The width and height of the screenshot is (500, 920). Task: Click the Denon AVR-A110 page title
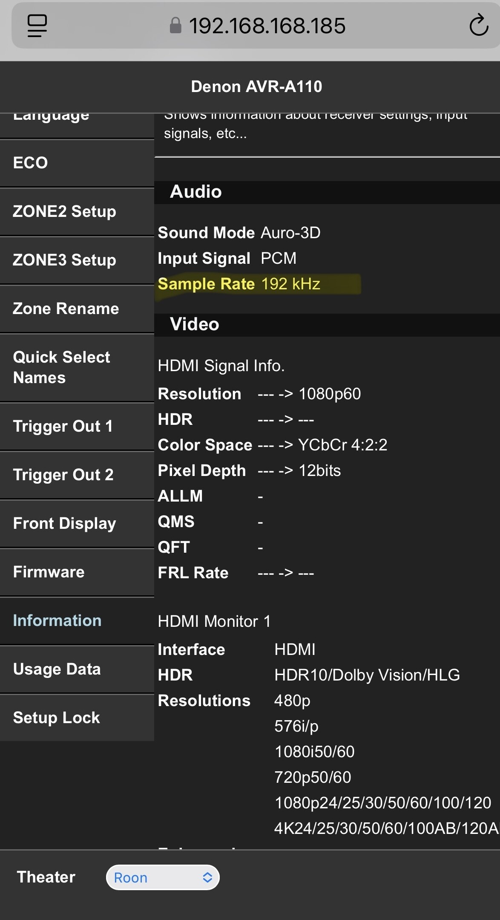click(x=256, y=87)
